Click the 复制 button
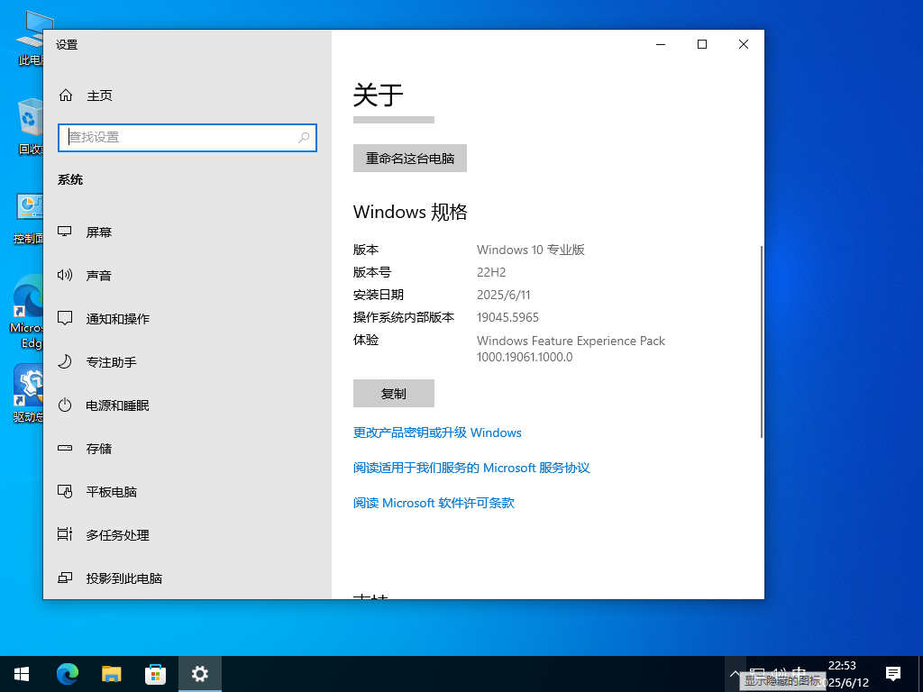The image size is (923, 692). (x=394, y=394)
